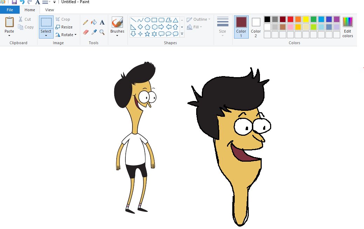This screenshot has height=229, width=364.
Task: Open the Paste dropdown arrow
Action: click(9, 35)
